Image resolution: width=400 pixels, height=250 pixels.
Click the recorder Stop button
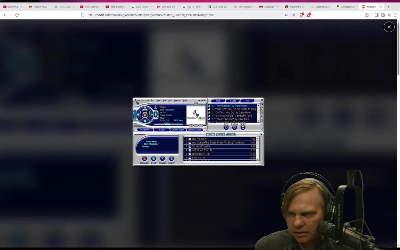tap(153, 159)
